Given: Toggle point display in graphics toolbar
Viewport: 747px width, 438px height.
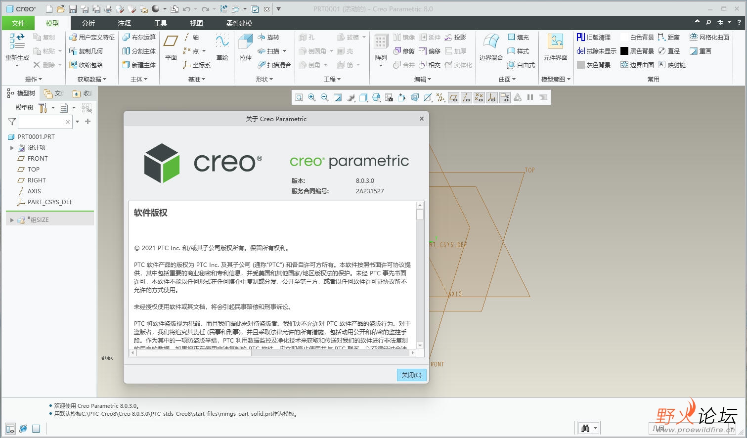Looking at the screenshot, I should 479,97.
